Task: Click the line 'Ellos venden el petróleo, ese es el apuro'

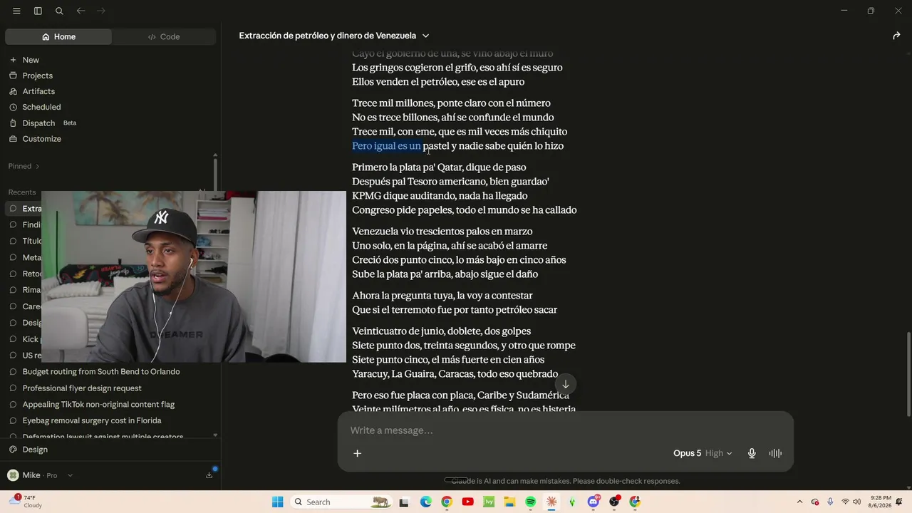Action: [x=438, y=82]
